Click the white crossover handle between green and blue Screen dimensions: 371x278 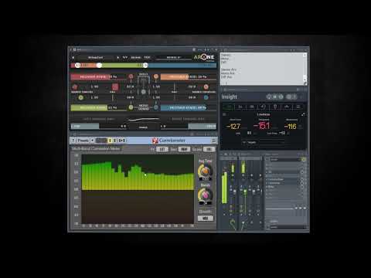145,66
